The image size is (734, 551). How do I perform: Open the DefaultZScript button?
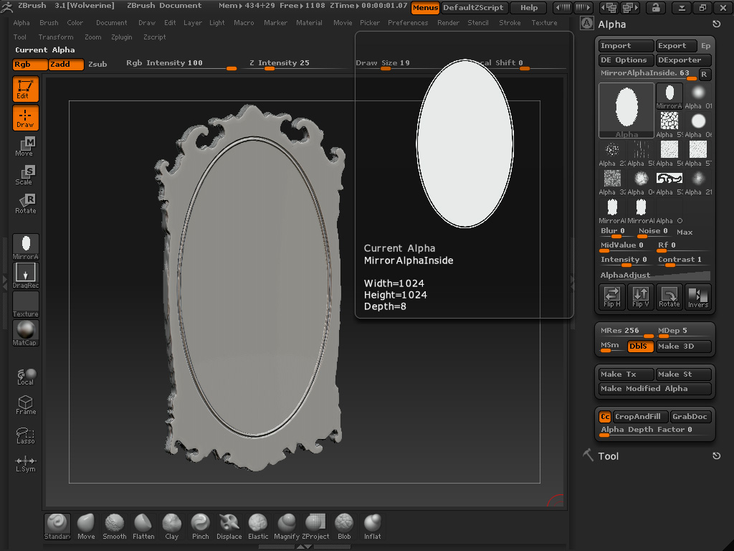click(473, 7)
